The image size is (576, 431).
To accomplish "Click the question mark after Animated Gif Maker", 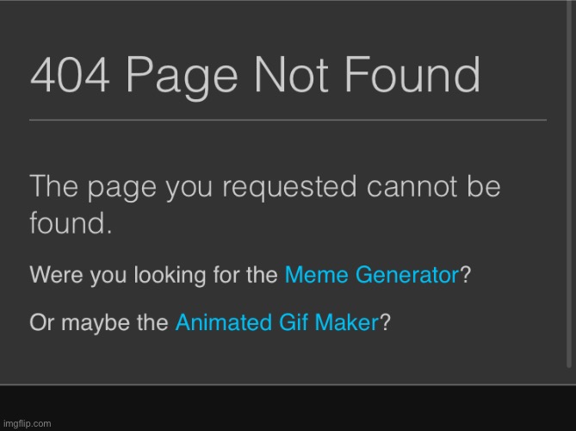I will (386, 323).
